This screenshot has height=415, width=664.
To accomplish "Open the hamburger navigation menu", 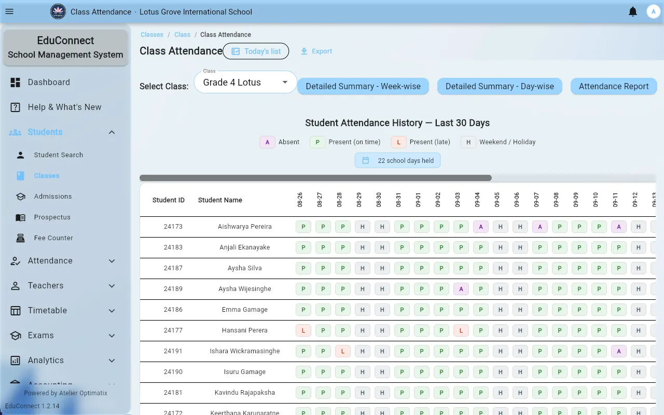I will pyautogui.click(x=9, y=11).
